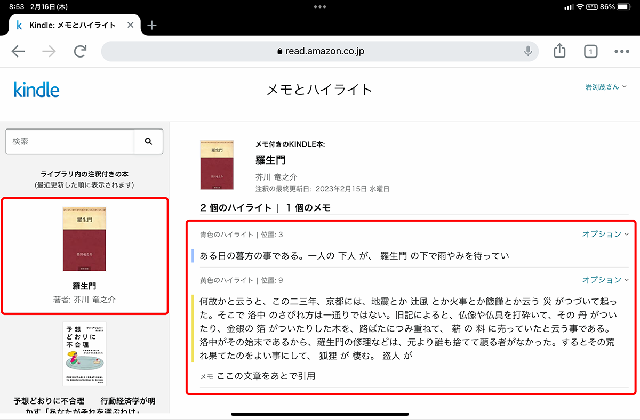Click the yellow highlight passage starting 何故かと云うと
Viewport: 640px width, 420px height.
click(408, 329)
